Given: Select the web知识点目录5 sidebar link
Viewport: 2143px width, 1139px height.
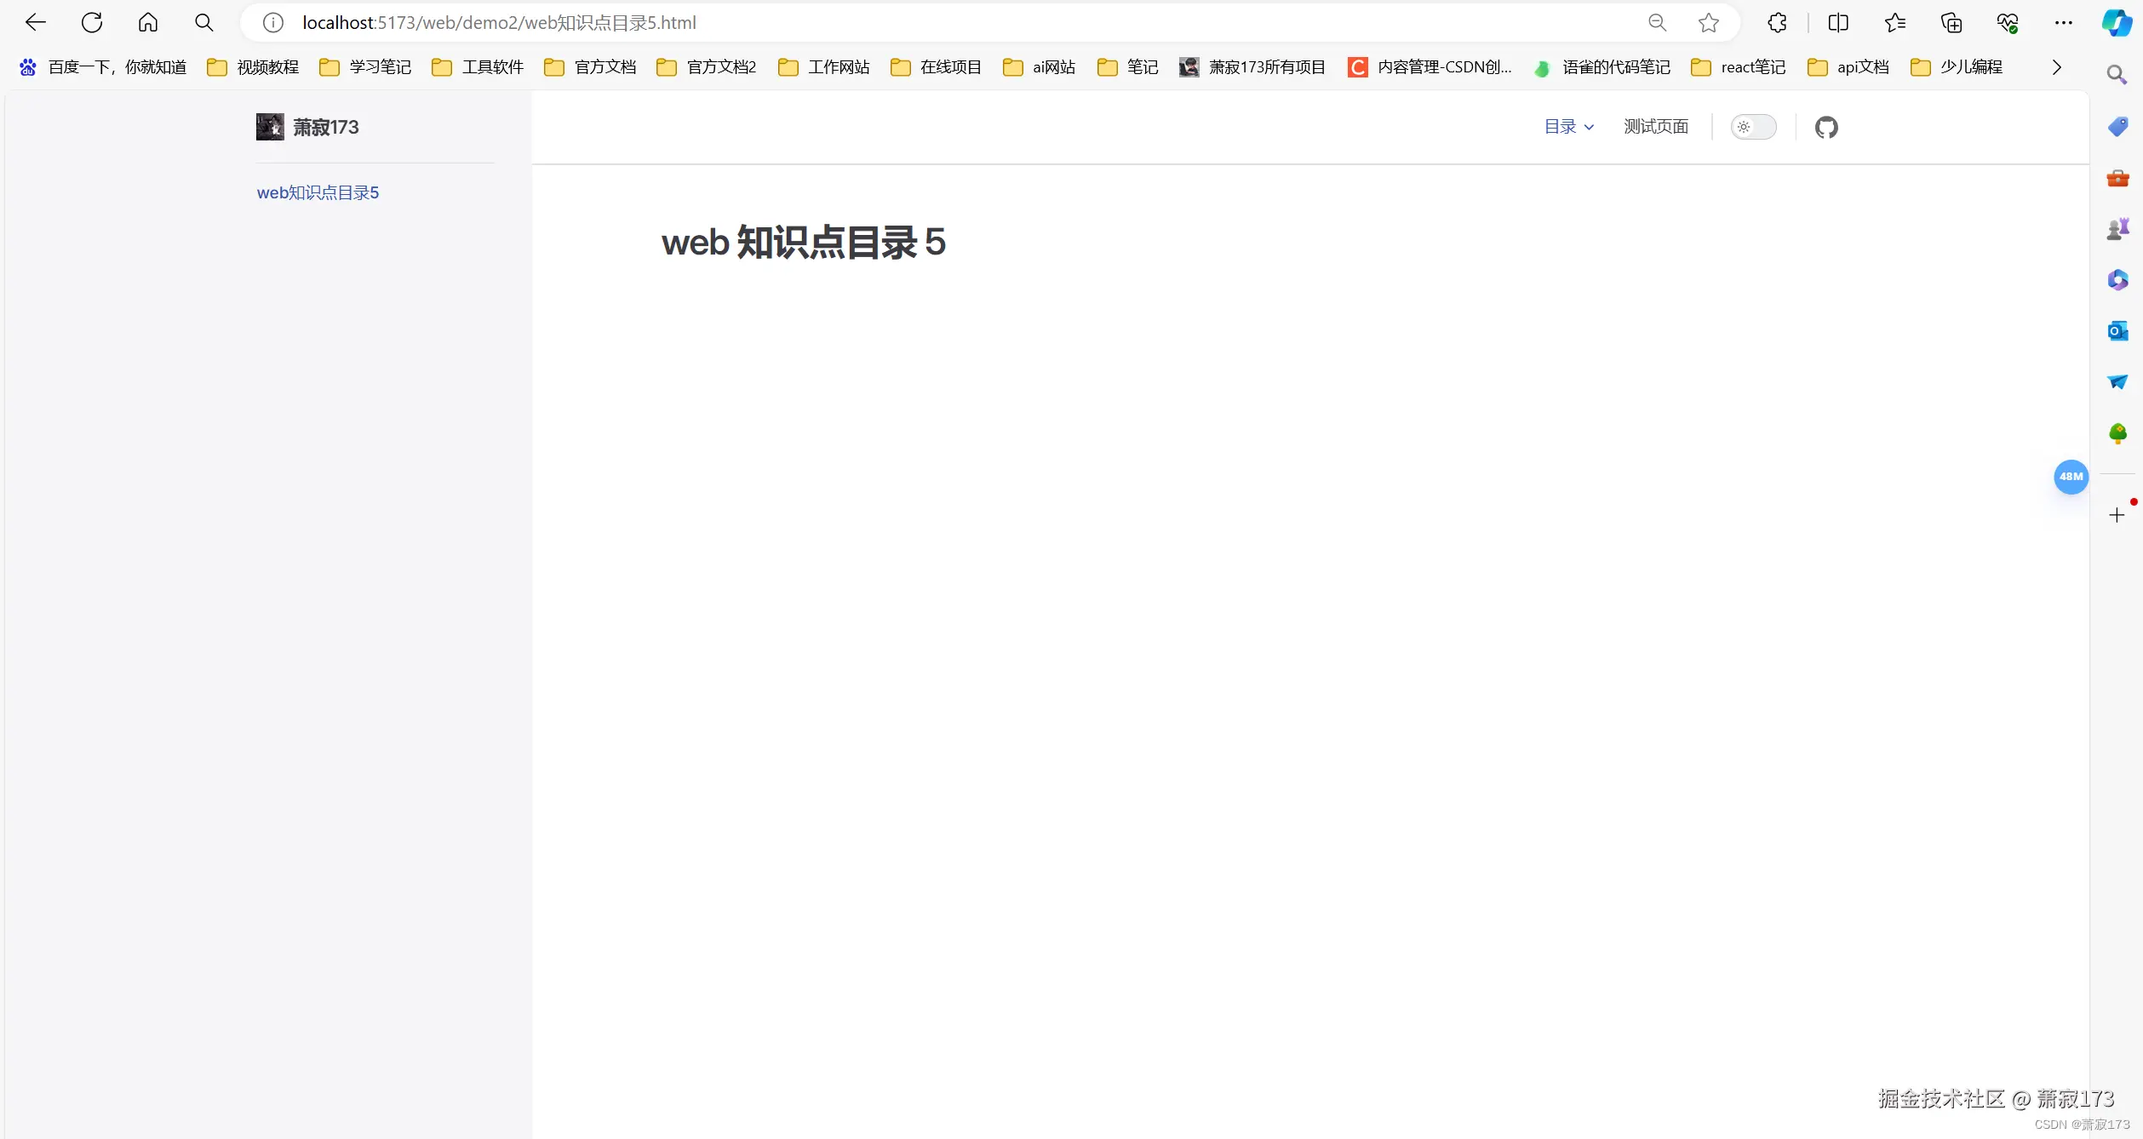Looking at the screenshot, I should pos(318,192).
